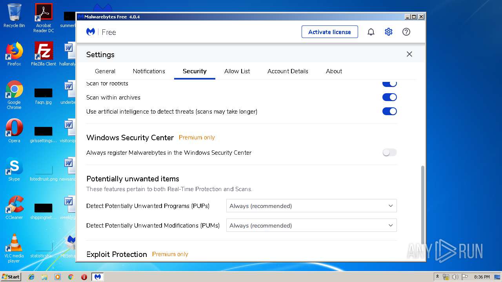Click the Start button

(x=11, y=277)
